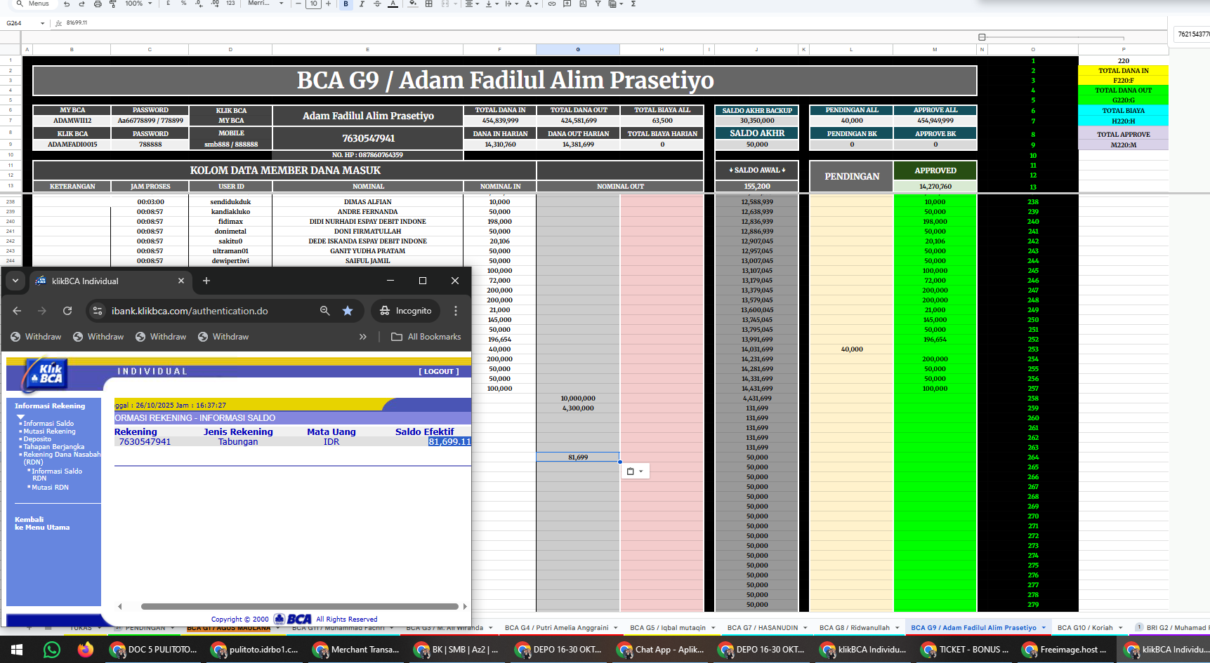Open text wrapping dropdown
This screenshot has height=663, width=1210.
coord(512,4)
